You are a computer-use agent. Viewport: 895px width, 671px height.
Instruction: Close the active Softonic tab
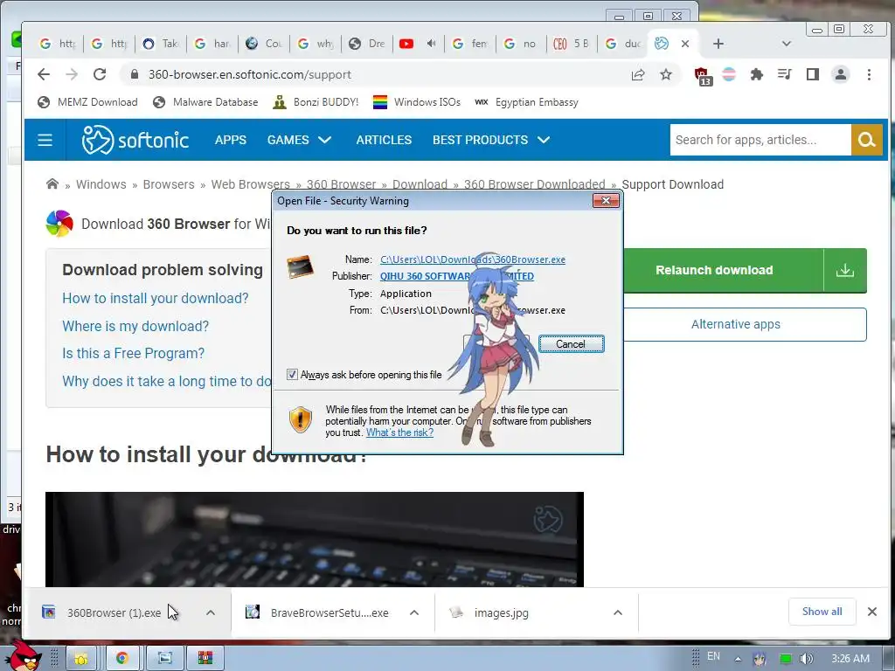click(685, 44)
